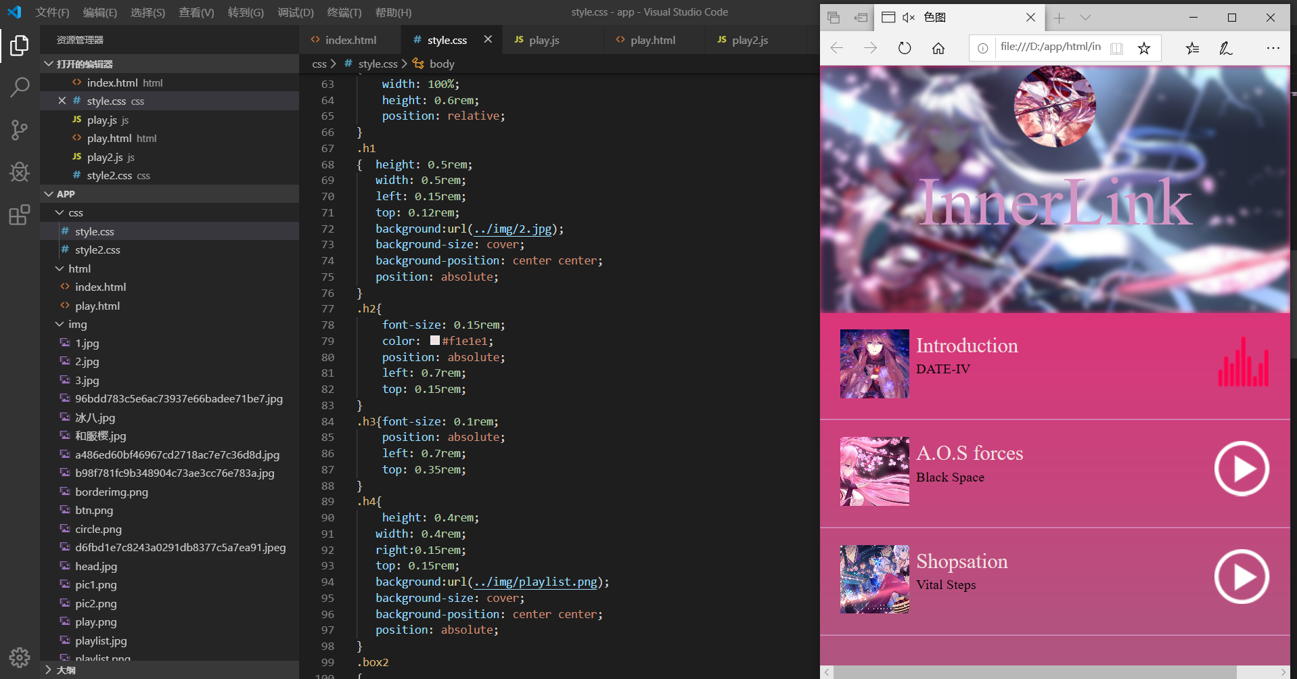Click the Introduction album thumbnail
This screenshot has height=679, width=1297.
[x=874, y=364]
